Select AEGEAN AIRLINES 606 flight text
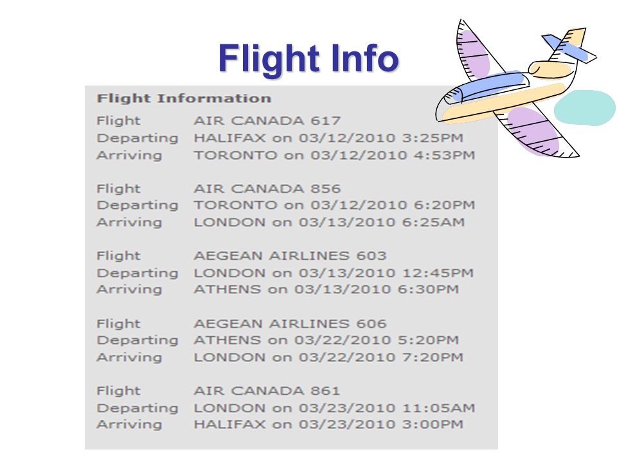The width and height of the screenshot is (617, 463). point(290,323)
